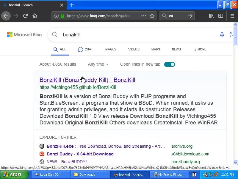Open a new browser tab
Viewport: 238px width, 179px height.
71,5
